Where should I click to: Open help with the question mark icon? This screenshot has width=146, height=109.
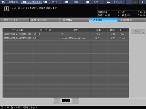(x=142, y=2)
